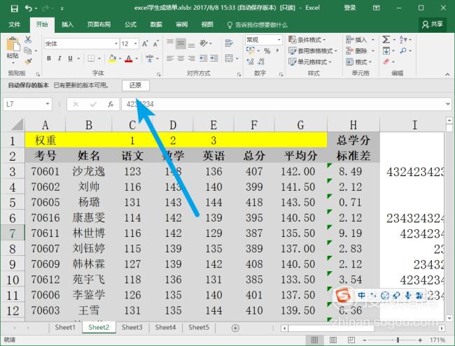Switch to the 视图 ribbon tab
This screenshot has height=346, width=455.
pos(207,24)
